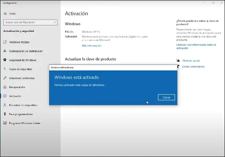Follow the Más información link

(x=92, y=46)
